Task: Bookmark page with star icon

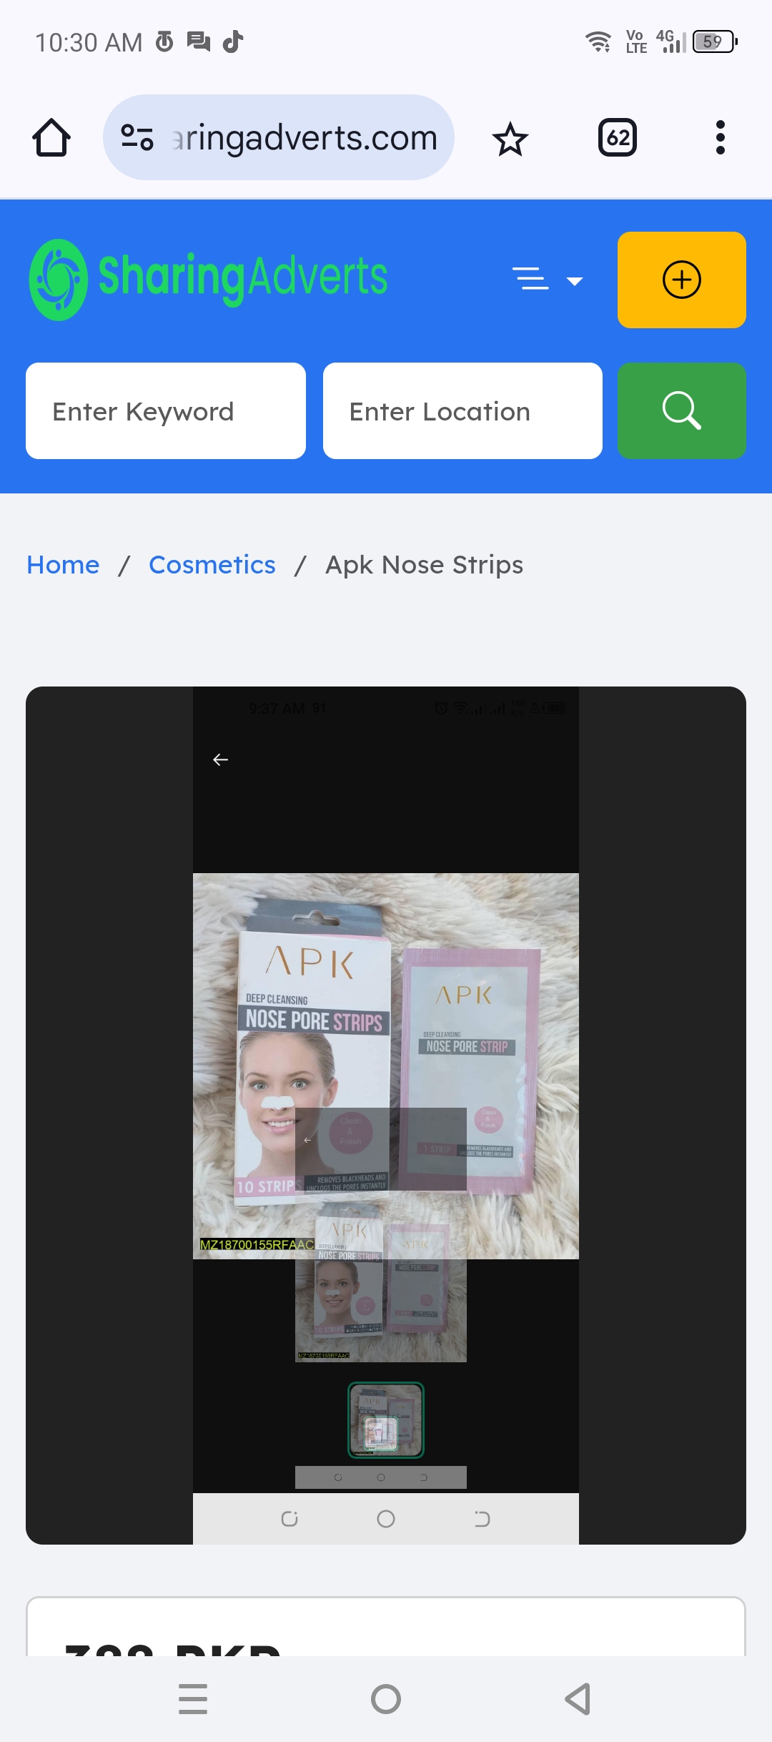Action: [x=510, y=138]
